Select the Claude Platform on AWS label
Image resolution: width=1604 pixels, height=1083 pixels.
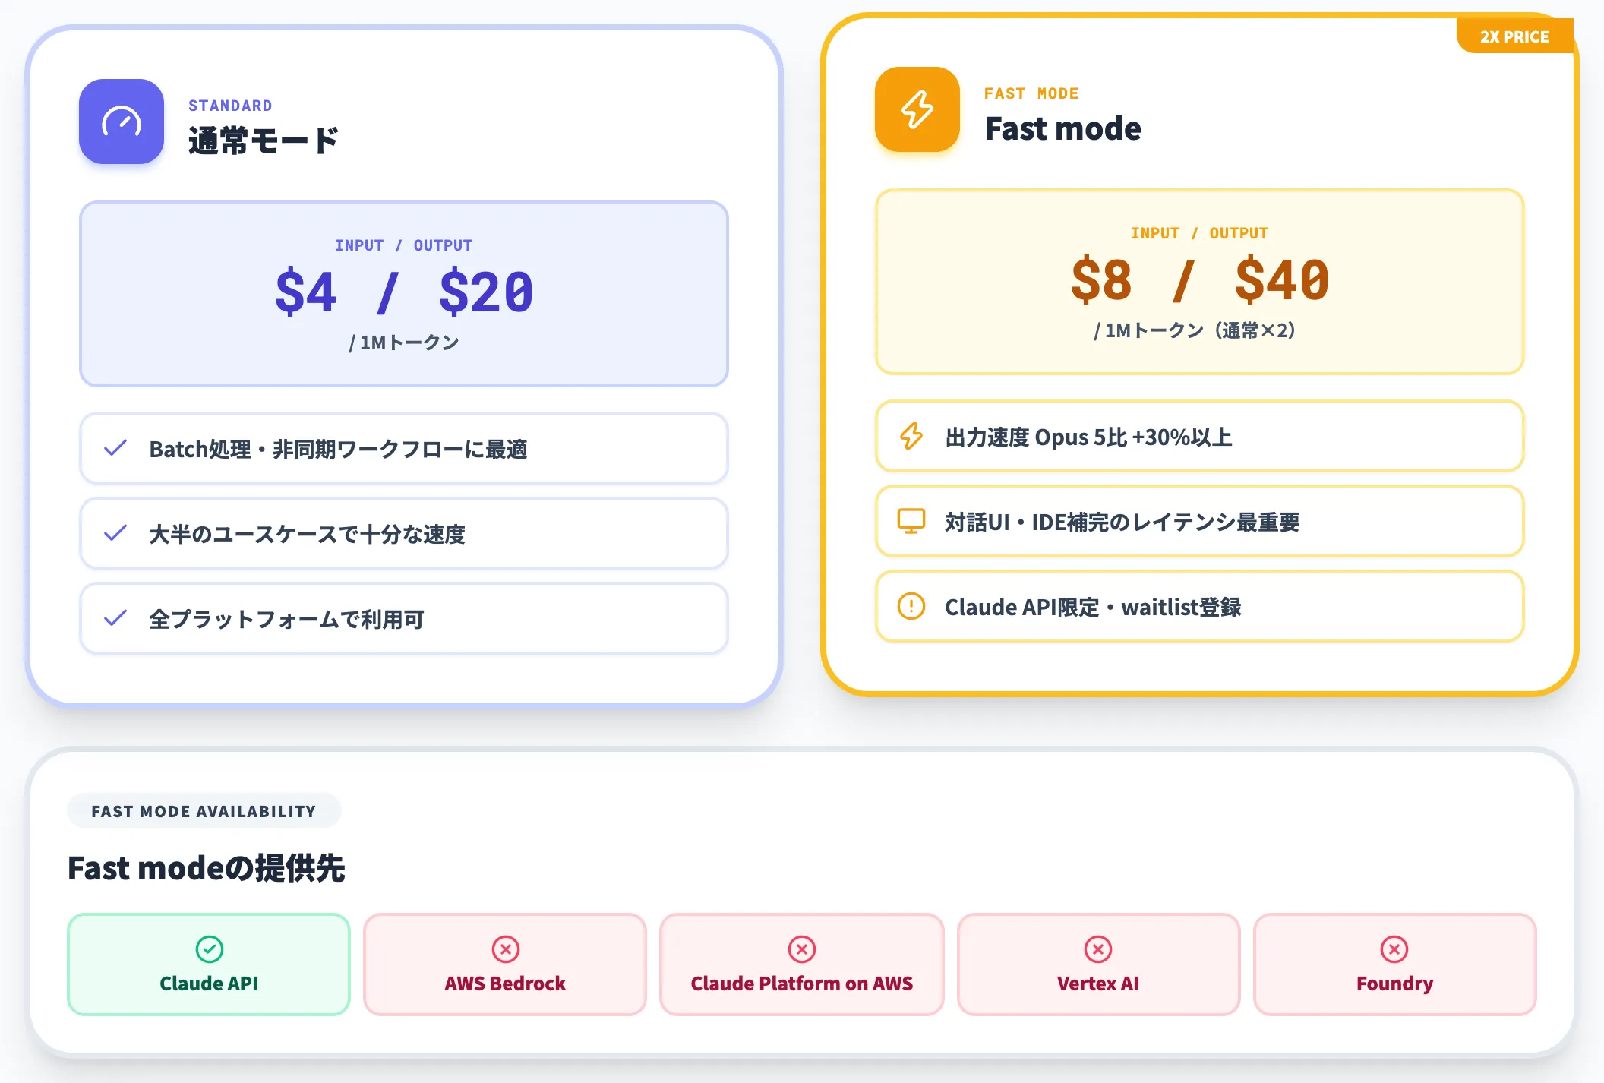point(801,984)
